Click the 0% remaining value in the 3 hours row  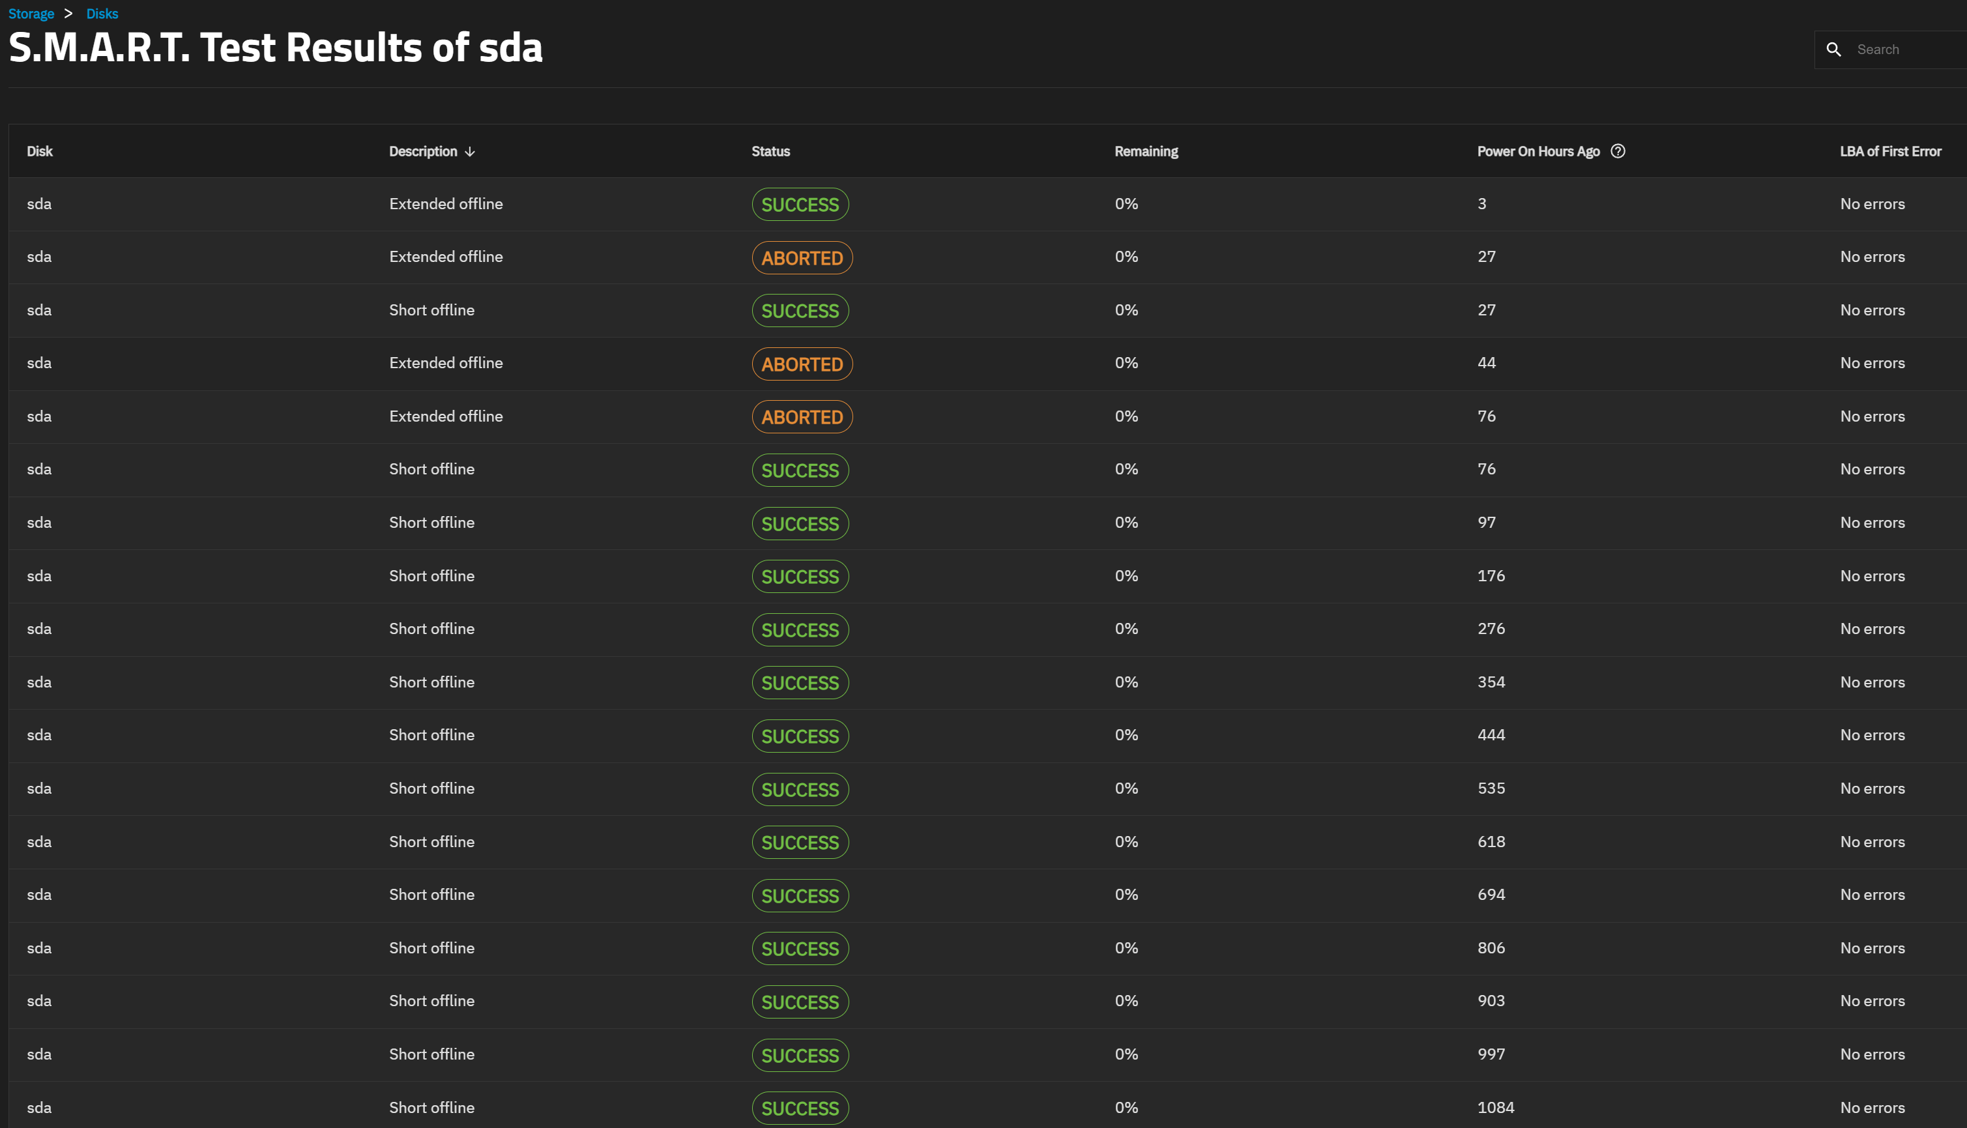point(1126,204)
